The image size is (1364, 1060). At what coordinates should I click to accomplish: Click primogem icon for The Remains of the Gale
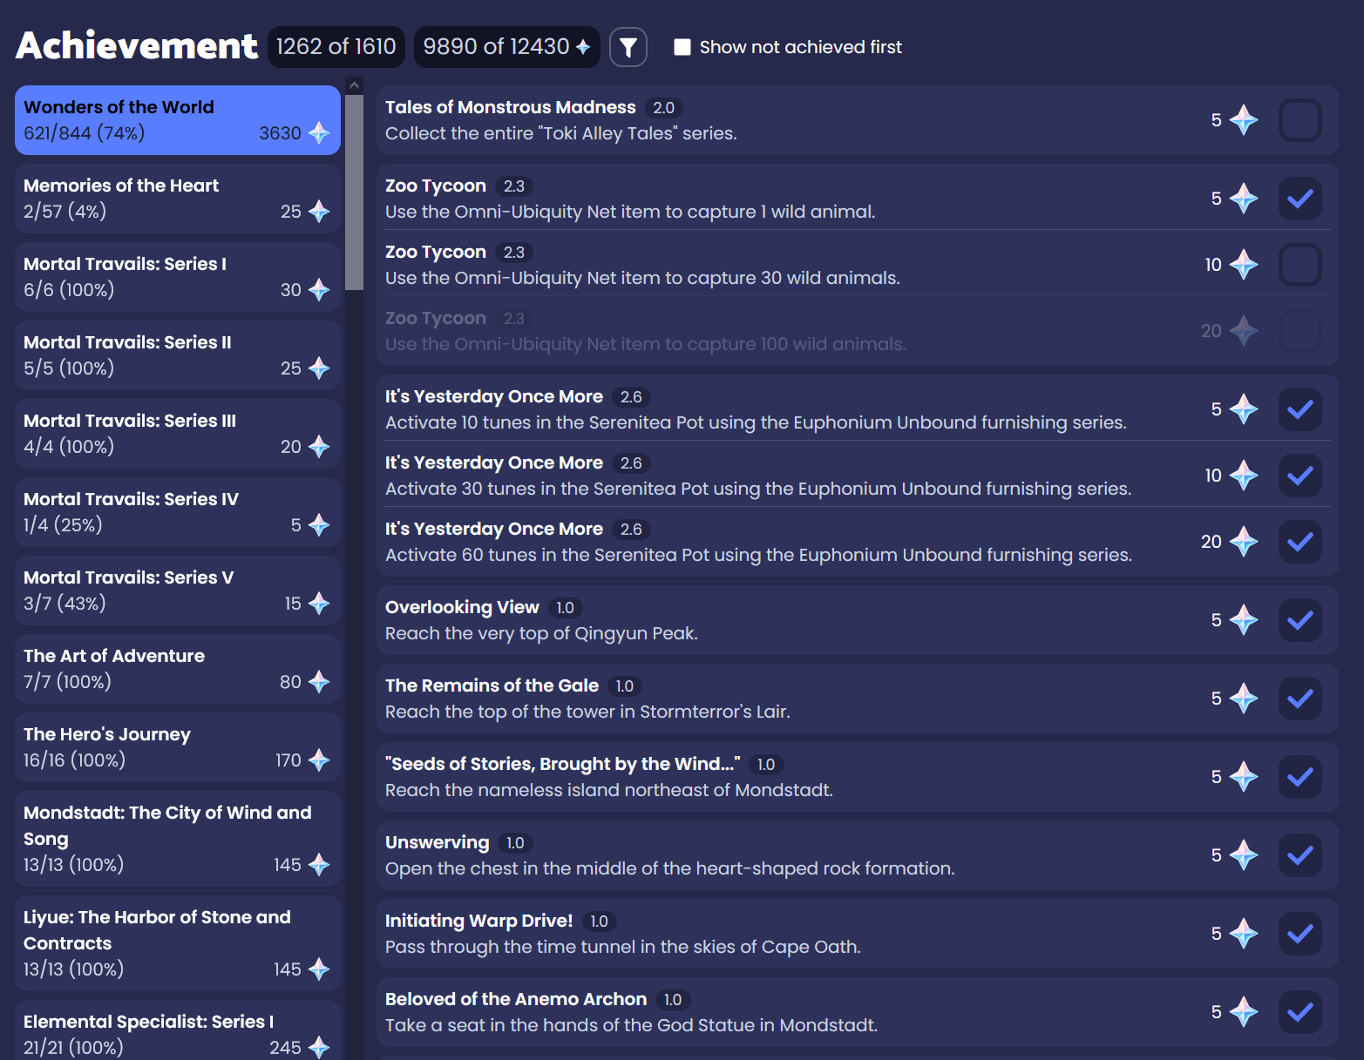(1244, 699)
